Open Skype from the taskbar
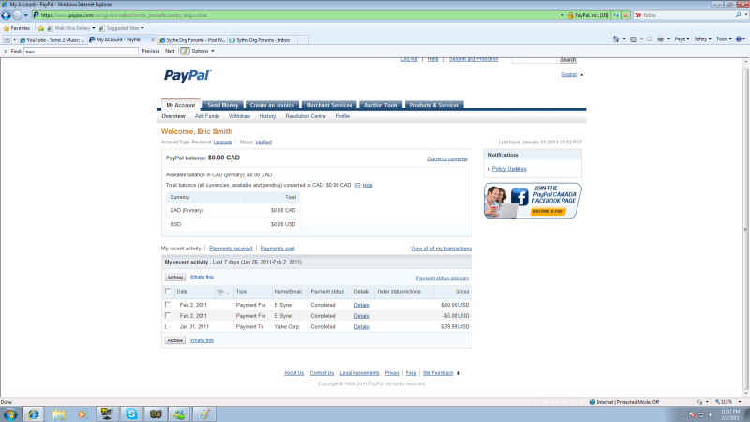The image size is (750, 422). (x=131, y=414)
